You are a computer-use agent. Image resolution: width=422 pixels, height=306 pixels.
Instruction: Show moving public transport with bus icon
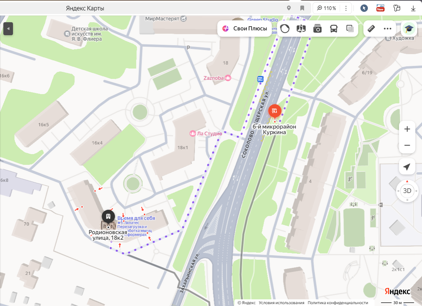tap(334, 29)
